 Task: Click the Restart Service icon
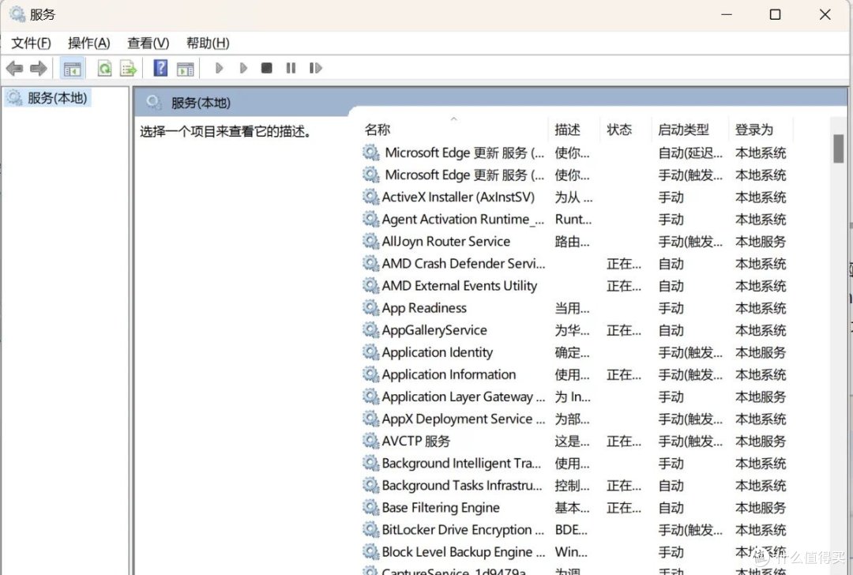click(x=315, y=68)
